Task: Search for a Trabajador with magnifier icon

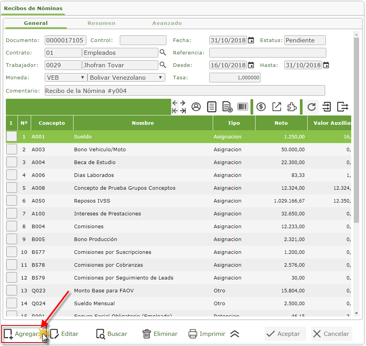Action: click(x=163, y=65)
